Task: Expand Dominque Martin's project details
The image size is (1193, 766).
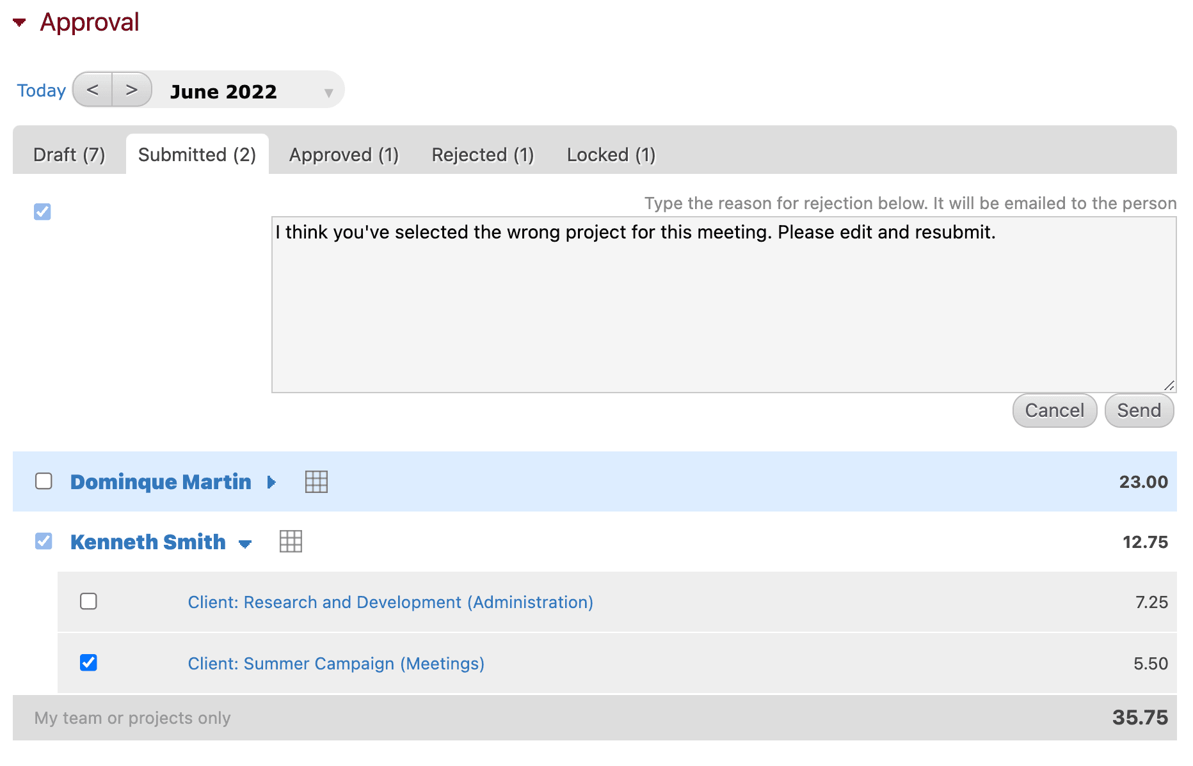Action: click(272, 482)
